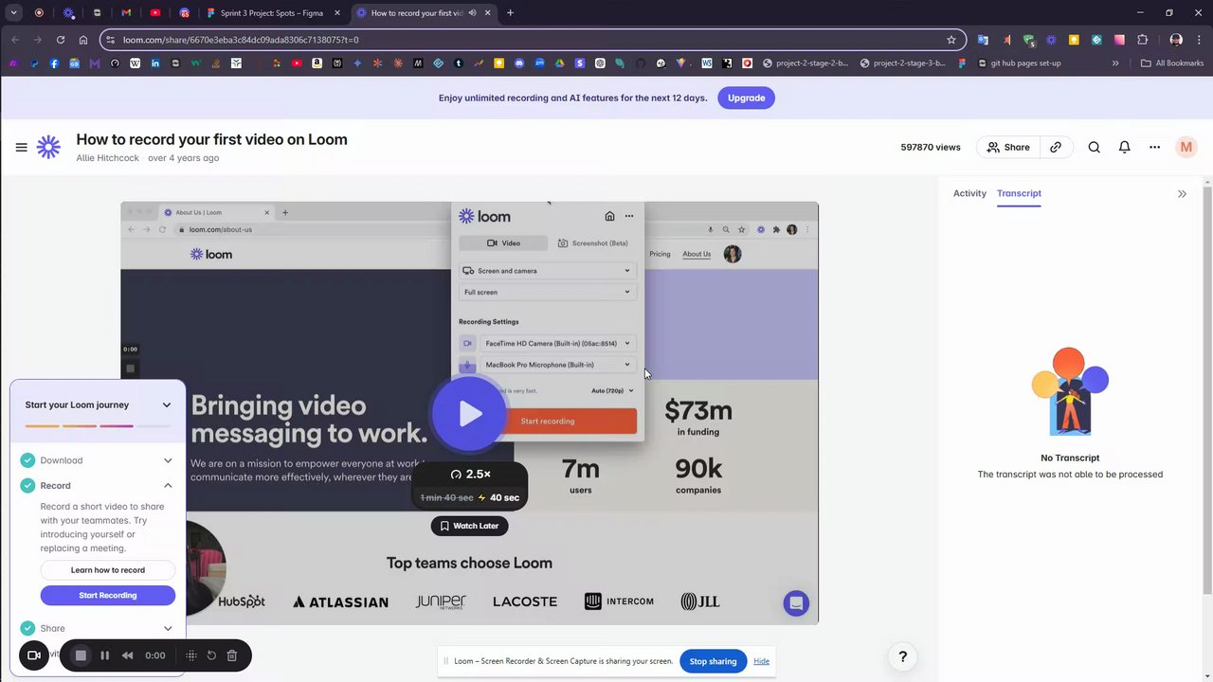The width and height of the screenshot is (1213, 682).
Task: Pause the recording in control bar
Action: click(104, 655)
